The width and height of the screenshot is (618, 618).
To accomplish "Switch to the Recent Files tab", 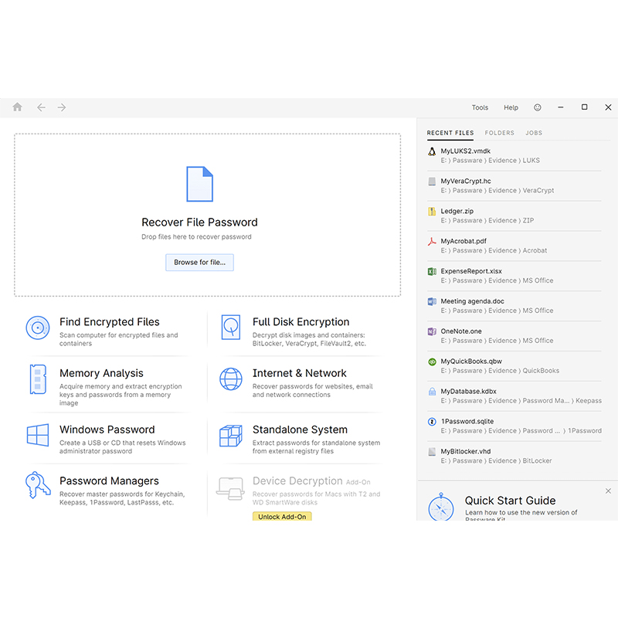I will click(x=450, y=133).
